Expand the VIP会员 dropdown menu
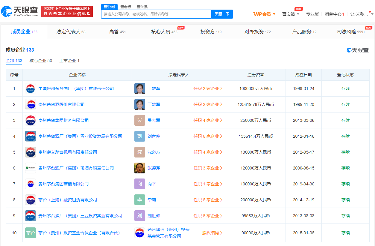 click(265, 14)
